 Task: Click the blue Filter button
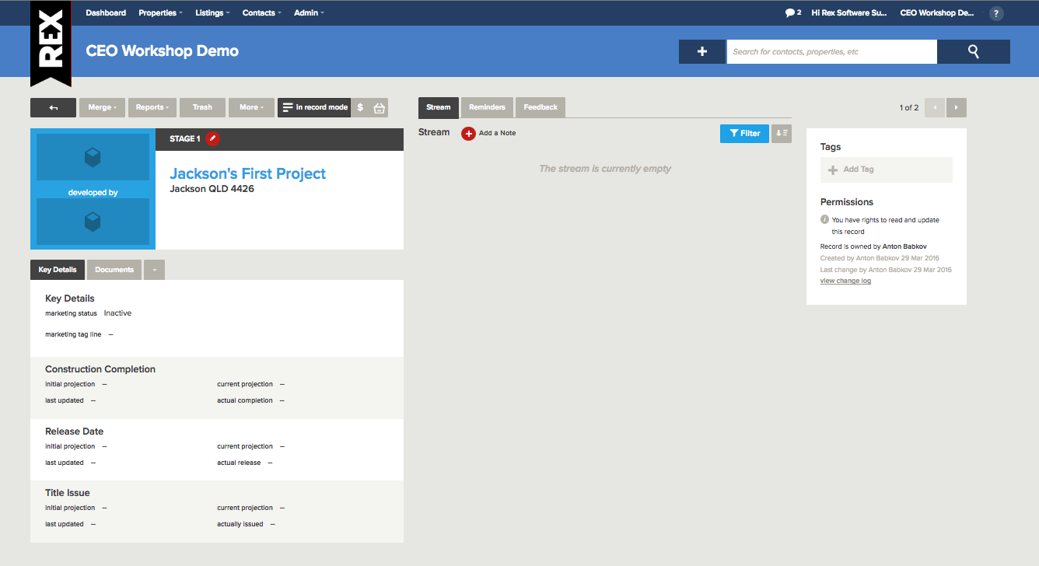click(x=744, y=133)
